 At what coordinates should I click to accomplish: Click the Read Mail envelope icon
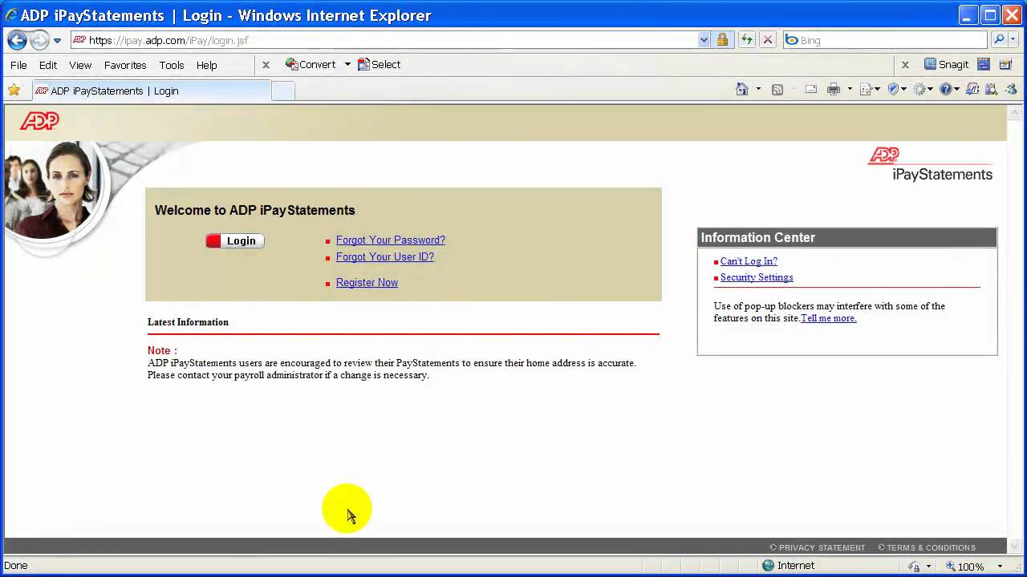[811, 90]
